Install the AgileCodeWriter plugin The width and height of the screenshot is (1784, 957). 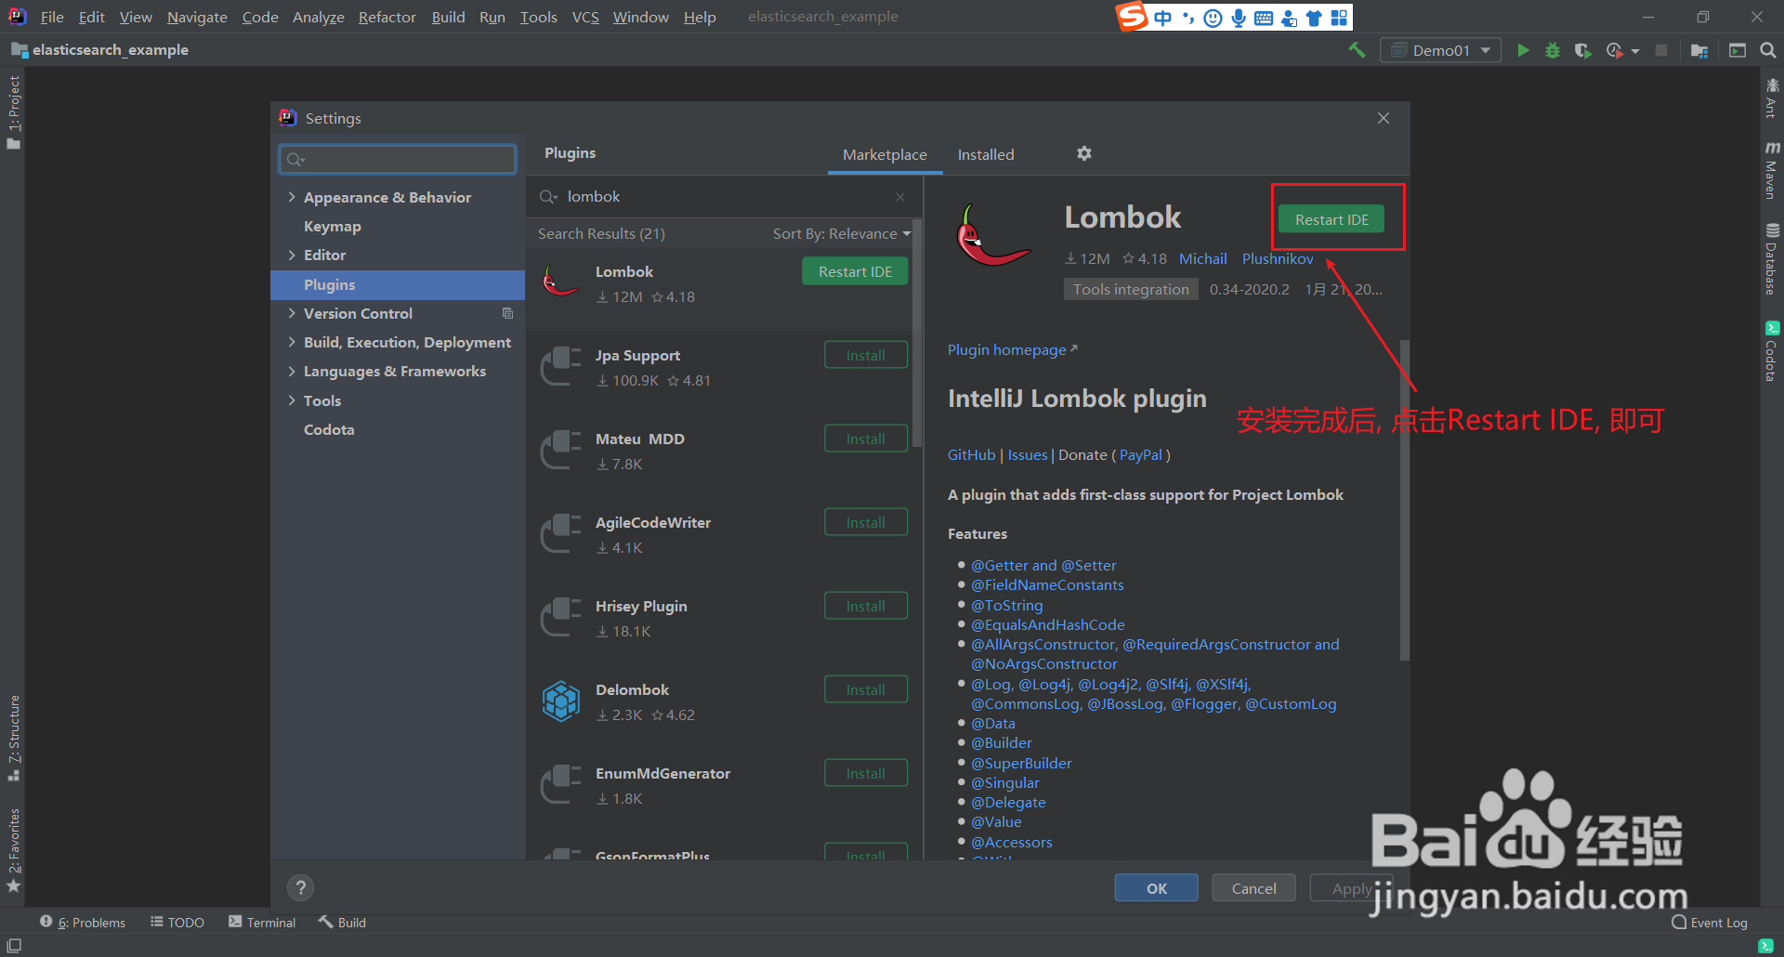[x=866, y=522]
